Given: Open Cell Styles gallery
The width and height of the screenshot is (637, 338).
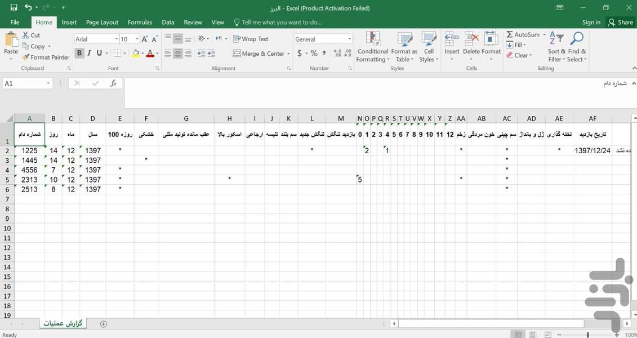Looking at the screenshot, I should coord(429,47).
